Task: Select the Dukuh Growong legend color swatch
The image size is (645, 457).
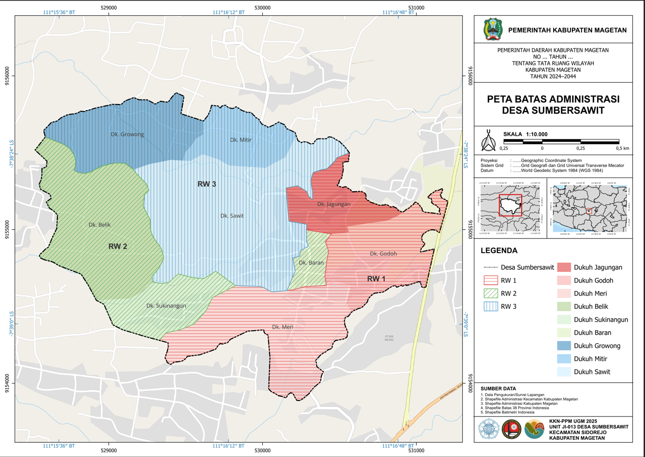Action: pyautogui.click(x=564, y=346)
